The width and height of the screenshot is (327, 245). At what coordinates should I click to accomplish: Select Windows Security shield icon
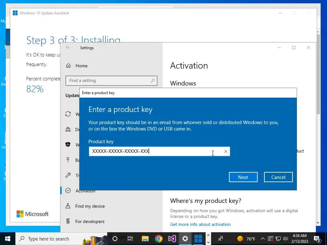coord(68,145)
